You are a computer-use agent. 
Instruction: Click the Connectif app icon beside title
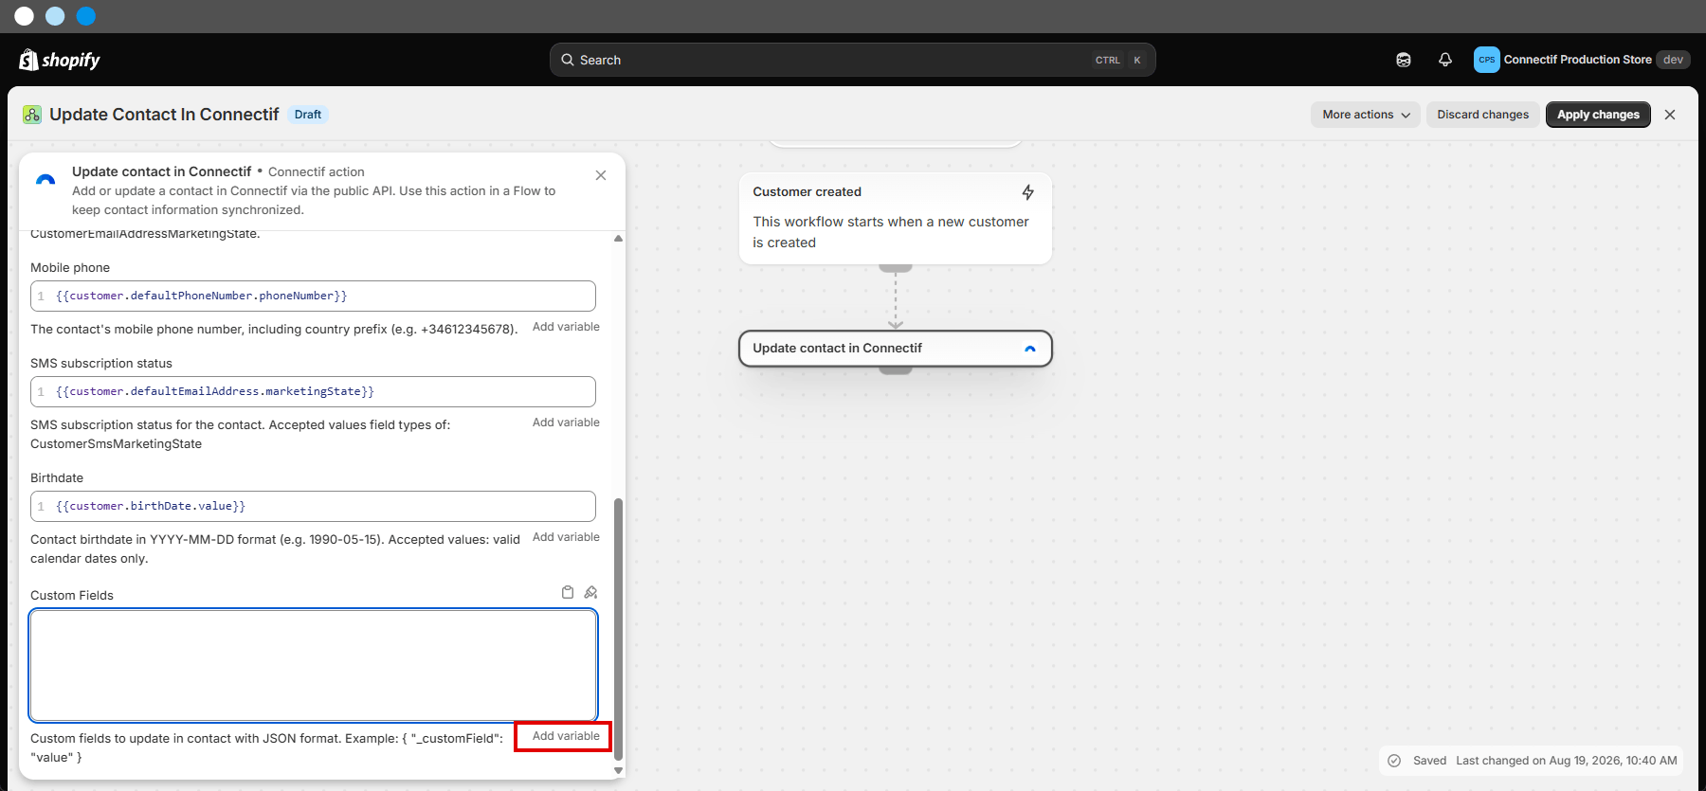[32, 115]
